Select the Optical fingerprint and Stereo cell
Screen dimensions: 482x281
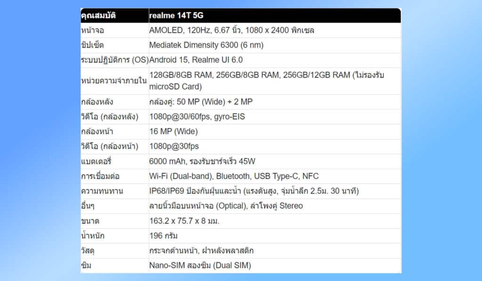click(275, 206)
